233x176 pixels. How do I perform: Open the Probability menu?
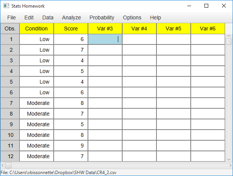point(102,17)
